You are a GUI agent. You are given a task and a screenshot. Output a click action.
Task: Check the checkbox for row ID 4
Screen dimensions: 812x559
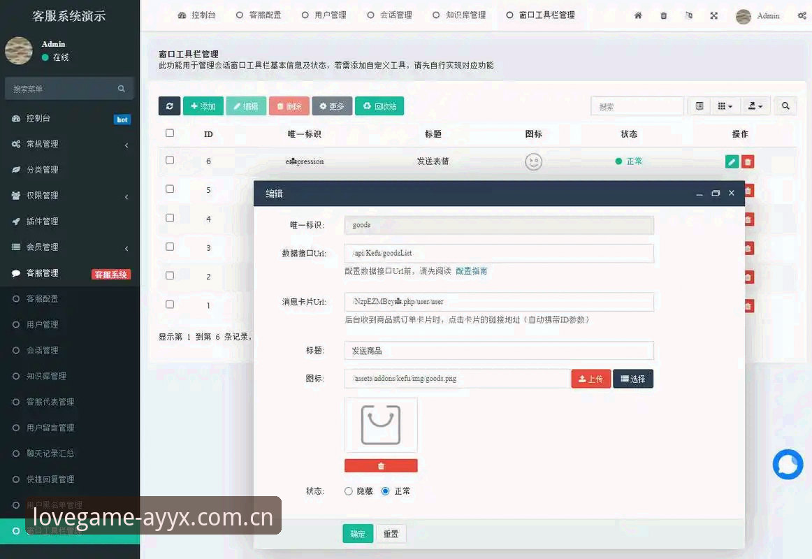[169, 218]
